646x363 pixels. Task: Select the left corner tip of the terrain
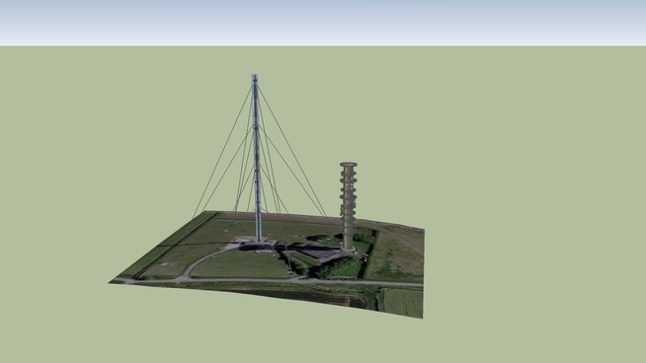click(x=112, y=282)
